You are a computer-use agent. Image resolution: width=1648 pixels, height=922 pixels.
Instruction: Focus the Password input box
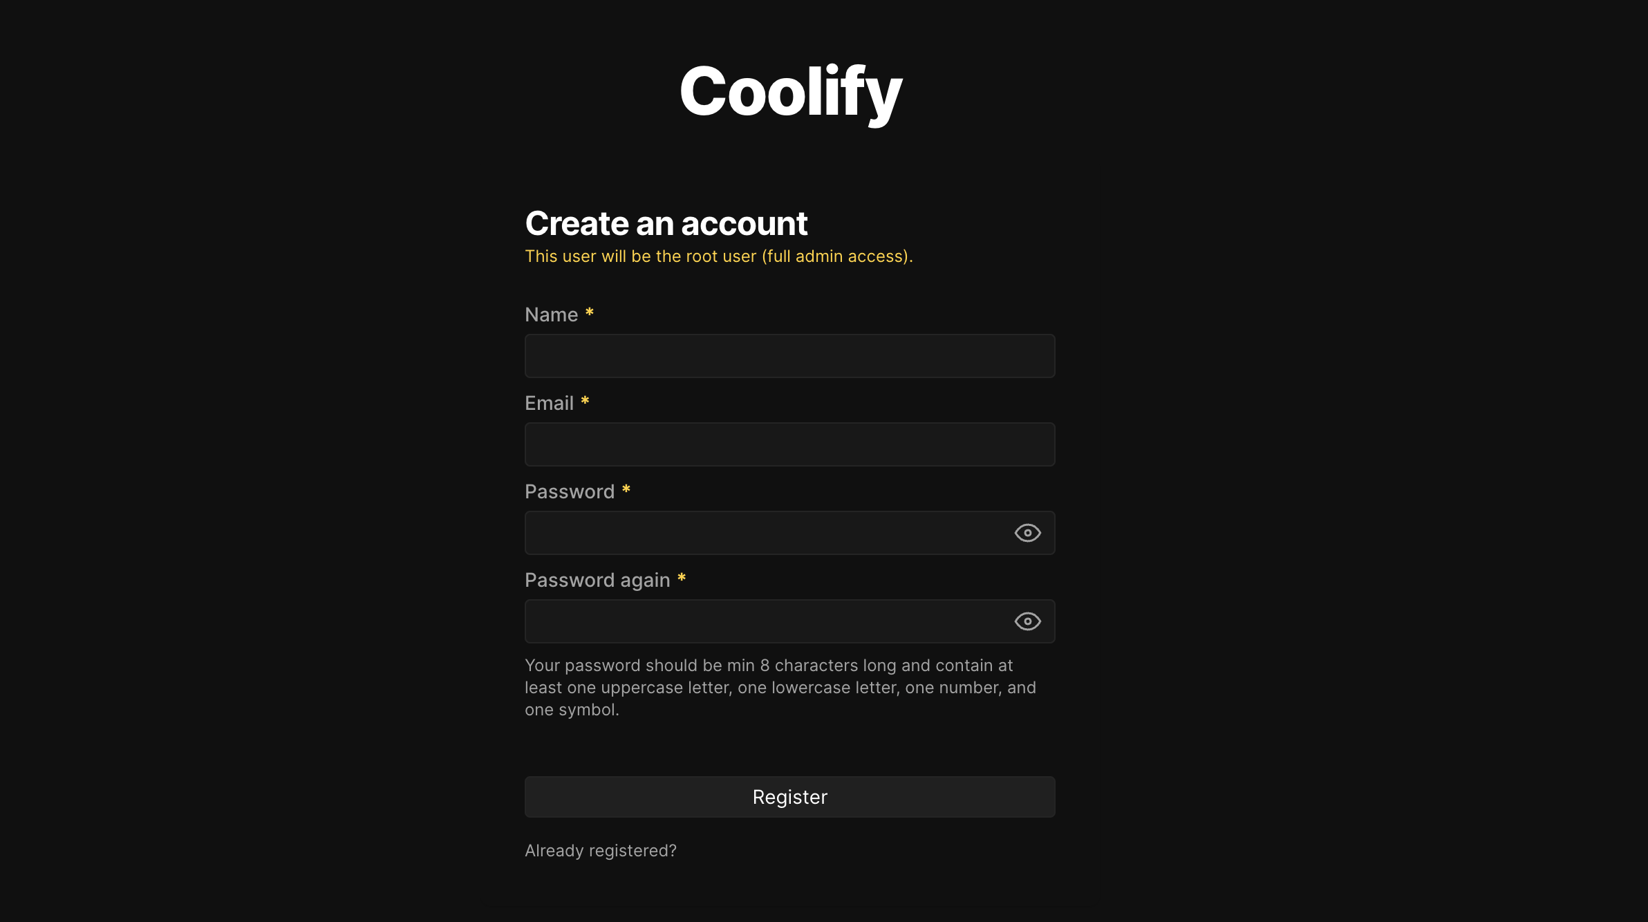[x=760, y=533]
